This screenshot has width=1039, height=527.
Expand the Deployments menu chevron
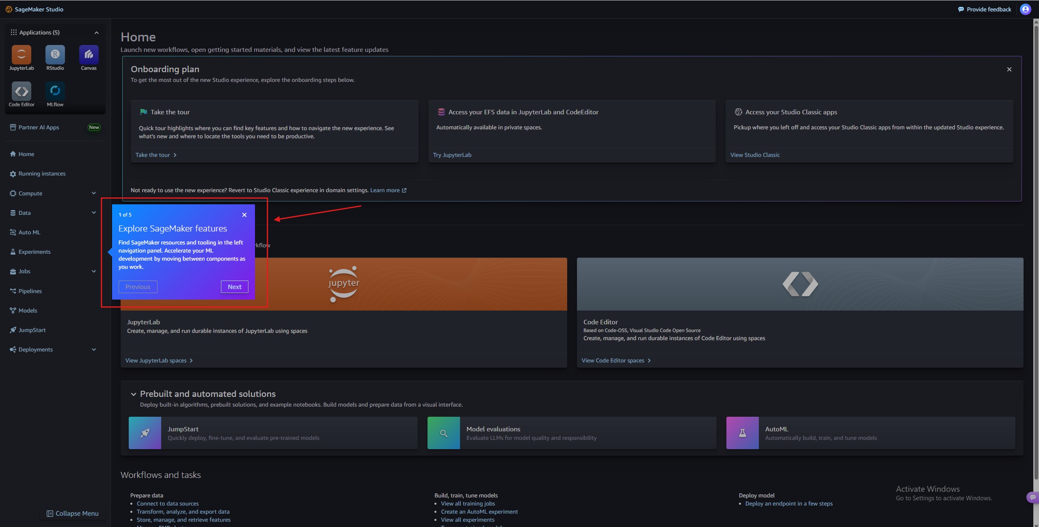[94, 349]
